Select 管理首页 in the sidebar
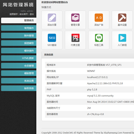Screen dimensions: 134x134 pos(19,20)
